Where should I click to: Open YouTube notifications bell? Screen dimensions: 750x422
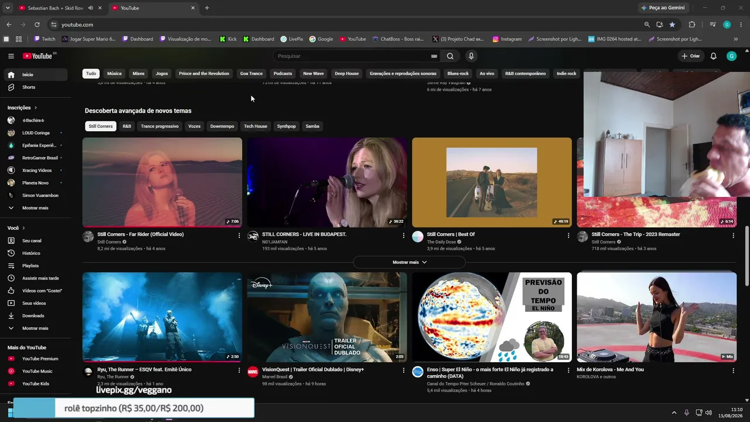714,56
